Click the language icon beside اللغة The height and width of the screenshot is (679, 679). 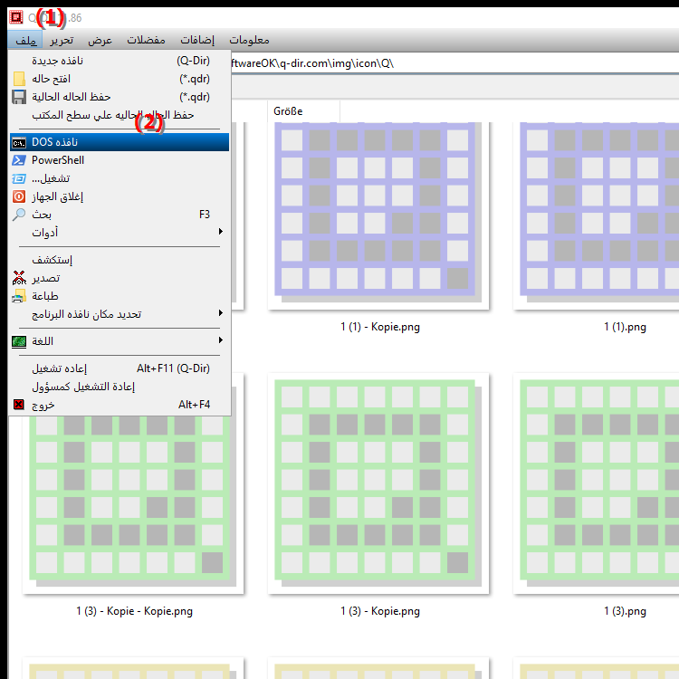tap(19, 341)
